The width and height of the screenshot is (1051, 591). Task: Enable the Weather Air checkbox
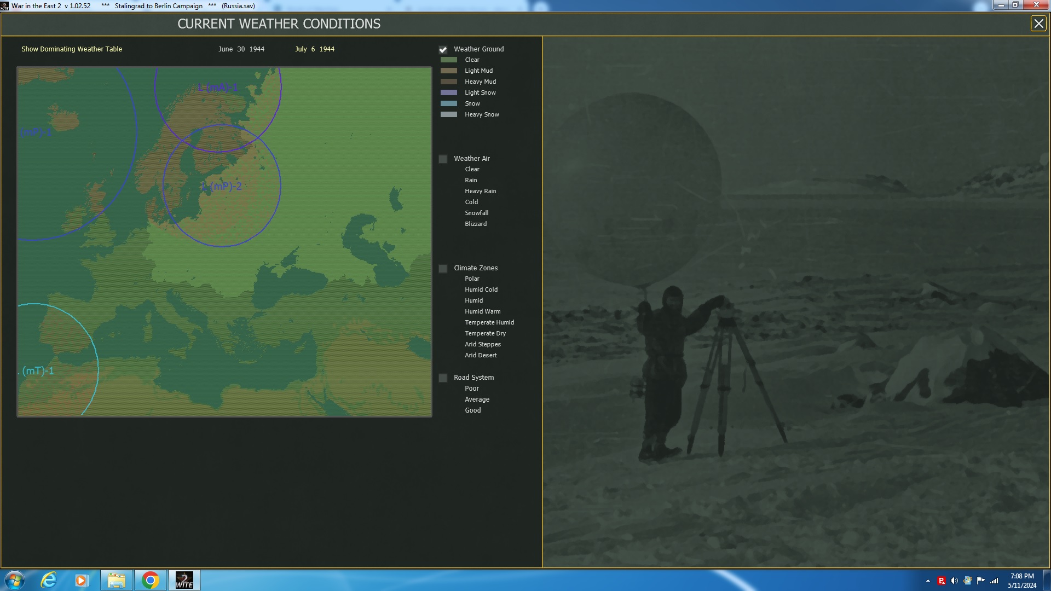[x=443, y=159]
